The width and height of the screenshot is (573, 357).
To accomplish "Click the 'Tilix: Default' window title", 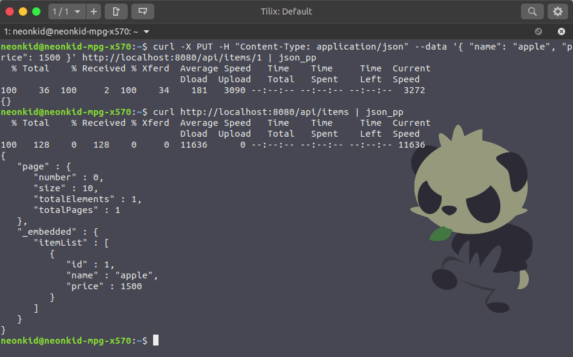I will tap(287, 11).
